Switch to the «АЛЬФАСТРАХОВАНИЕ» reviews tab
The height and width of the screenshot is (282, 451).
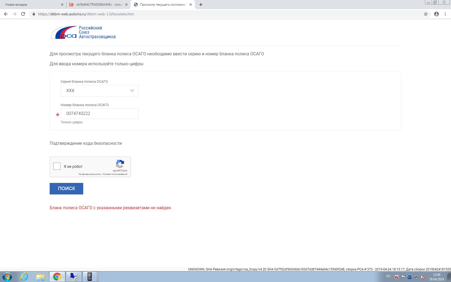(x=98, y=5)
